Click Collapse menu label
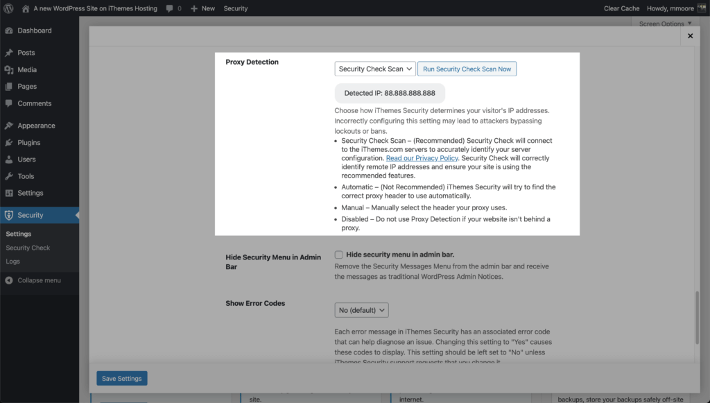The image size is (710, 403). pos(39,280)
